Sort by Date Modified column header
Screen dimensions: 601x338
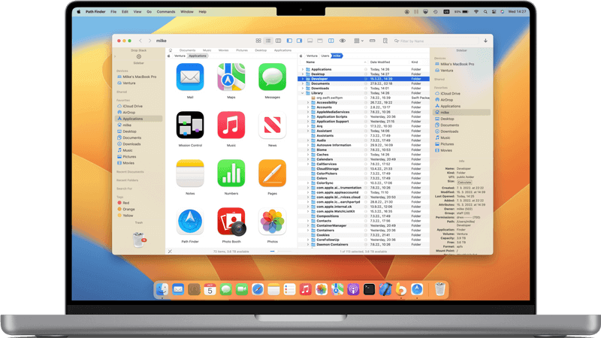(x=380, y=62)
